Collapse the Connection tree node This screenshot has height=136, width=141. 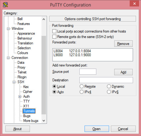point(8,58)
